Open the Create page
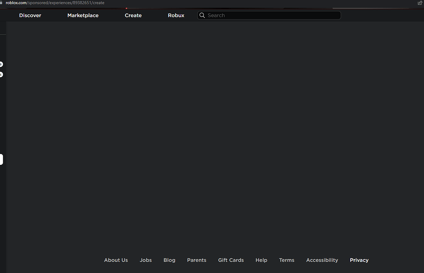 point(133,15)
